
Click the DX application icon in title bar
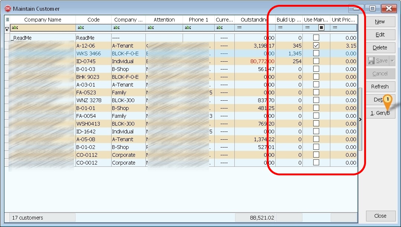pyautogui.click(x=7, y=9)
